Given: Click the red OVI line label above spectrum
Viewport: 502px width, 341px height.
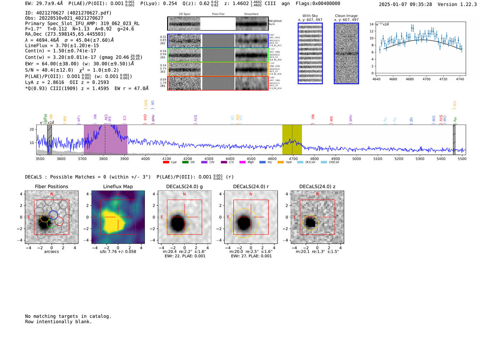Looking at the screenshot, I should pos(145,118).
